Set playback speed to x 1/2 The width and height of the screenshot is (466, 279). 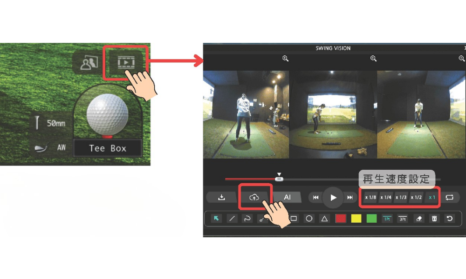416,198
